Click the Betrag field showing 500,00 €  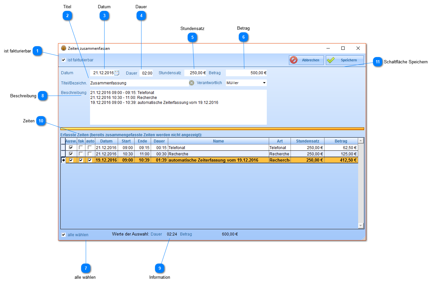coord(246,73)
